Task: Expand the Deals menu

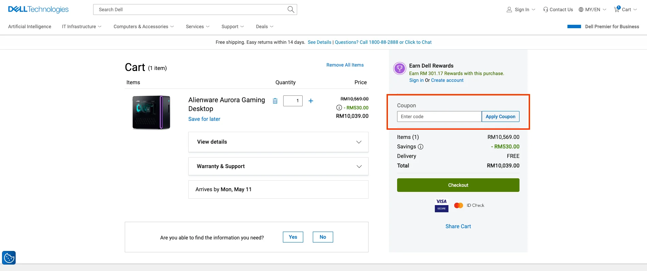Action: pos(265,26)
